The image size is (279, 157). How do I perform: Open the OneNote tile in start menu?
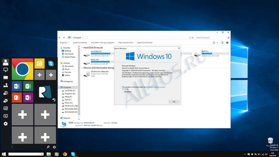pyautogui.click(x=28, y=97)
